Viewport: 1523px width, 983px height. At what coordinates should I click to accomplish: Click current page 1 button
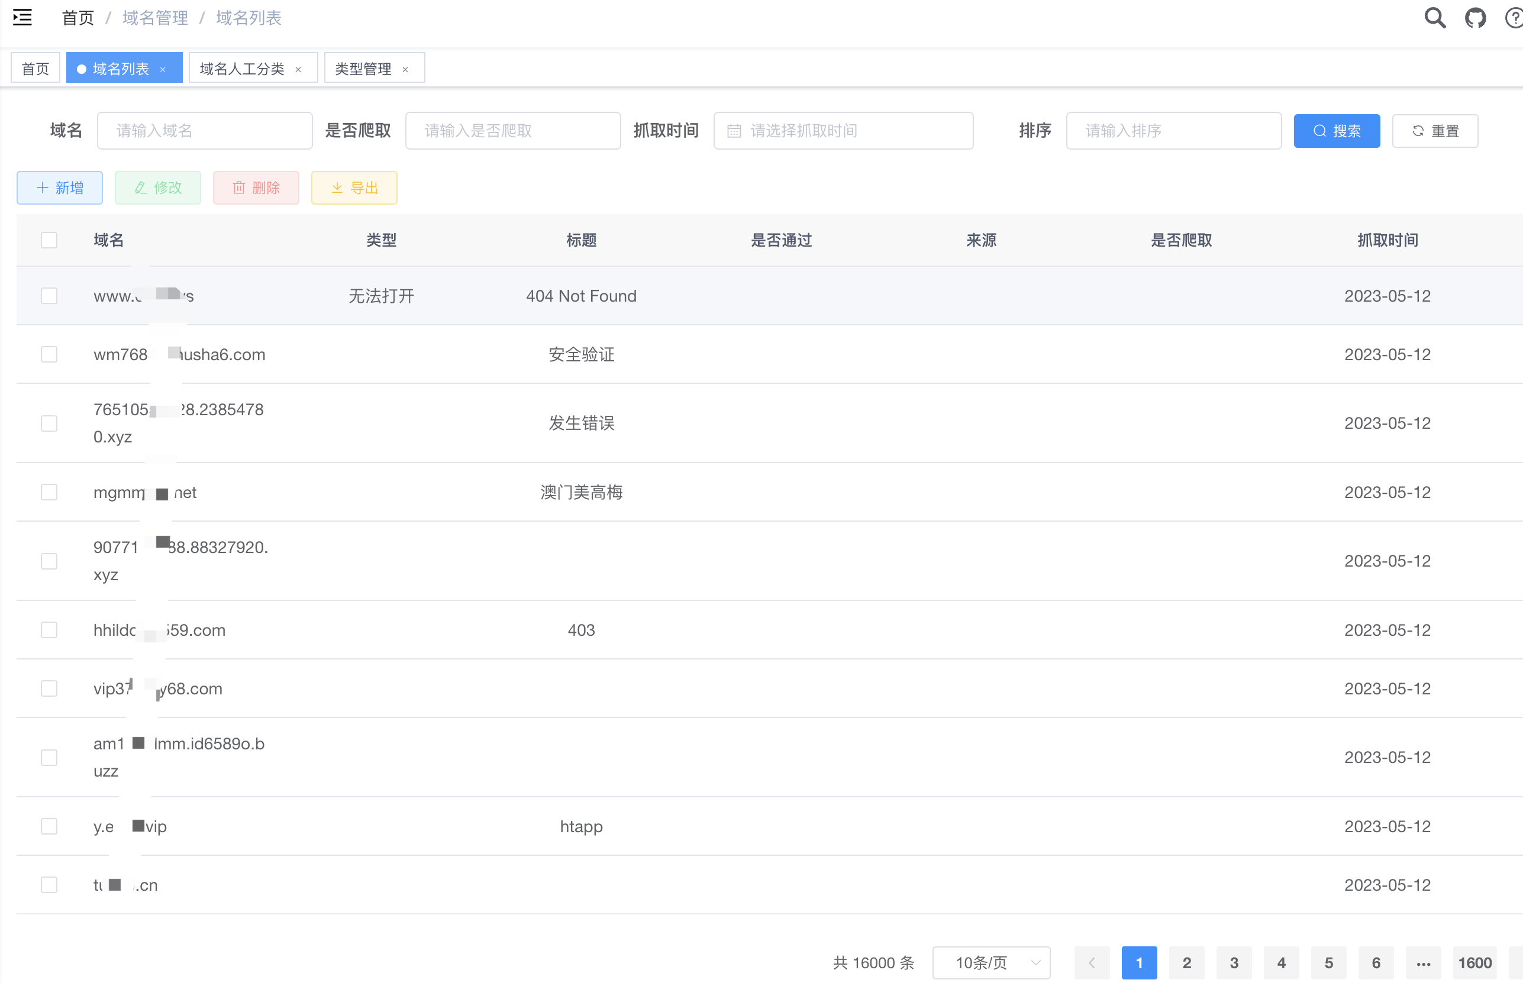(x=1139, y=962)
